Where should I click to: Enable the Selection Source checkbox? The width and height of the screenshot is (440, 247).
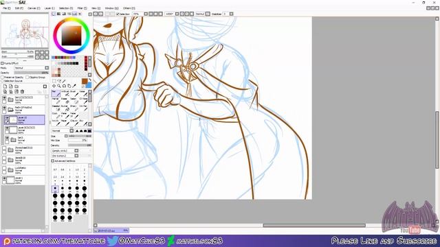point(3,81)
